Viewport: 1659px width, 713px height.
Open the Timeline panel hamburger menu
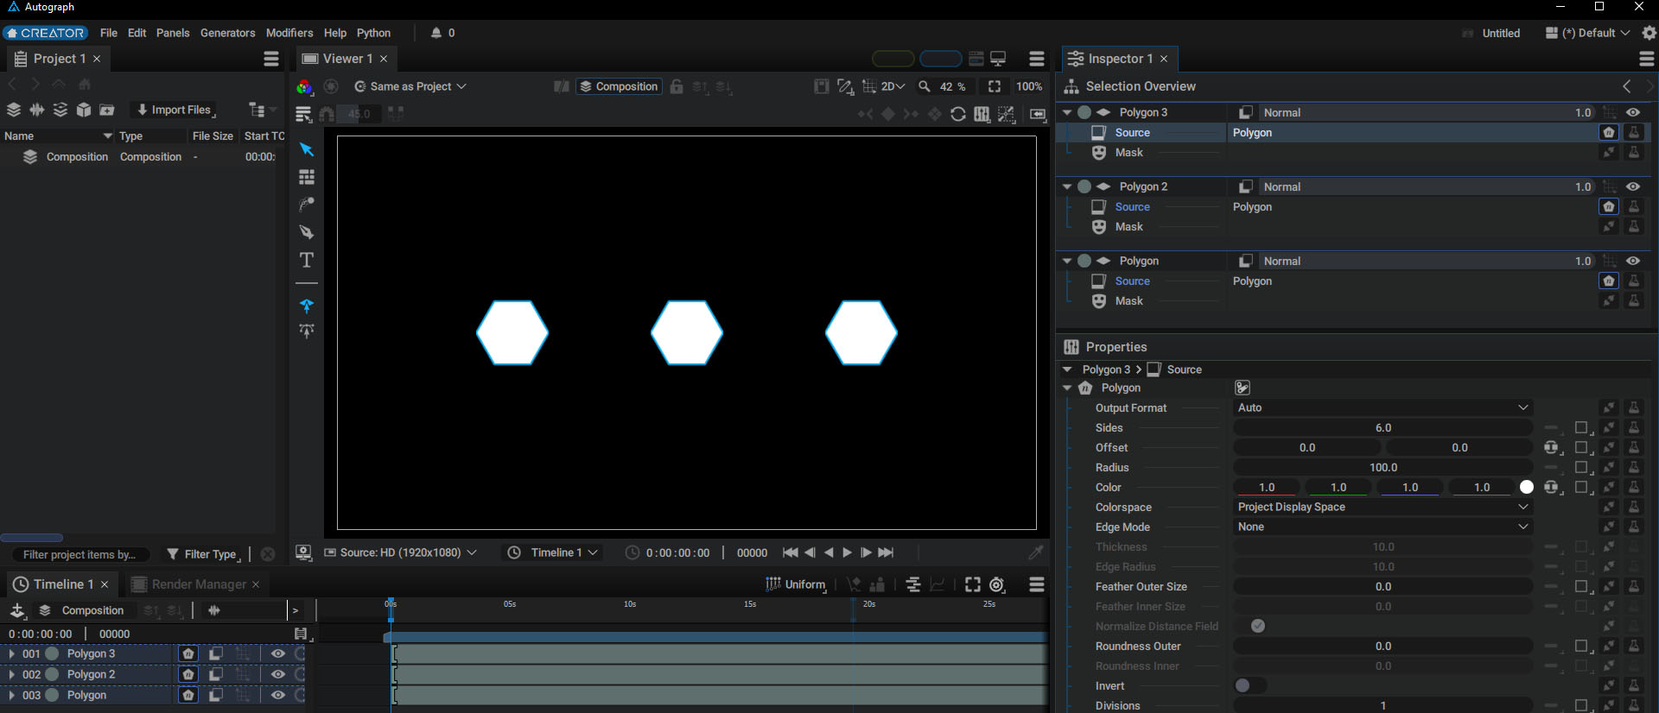(x=1037, y=584)
